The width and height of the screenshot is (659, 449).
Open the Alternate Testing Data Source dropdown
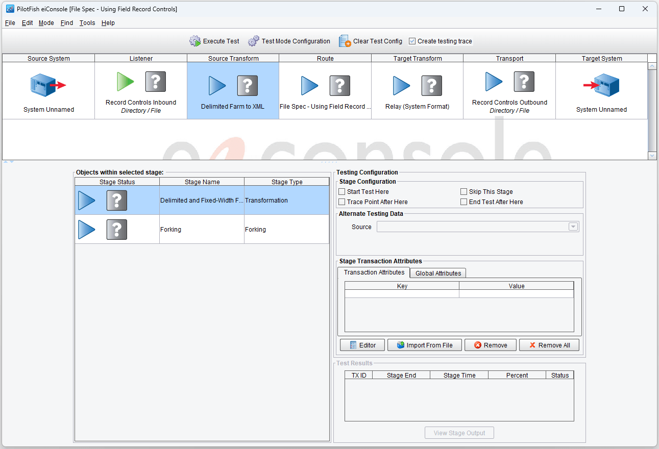[573, 227]
